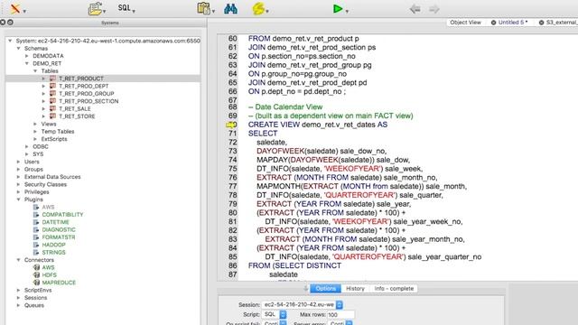Click the HDFS connector icon

tap(36, 274)
